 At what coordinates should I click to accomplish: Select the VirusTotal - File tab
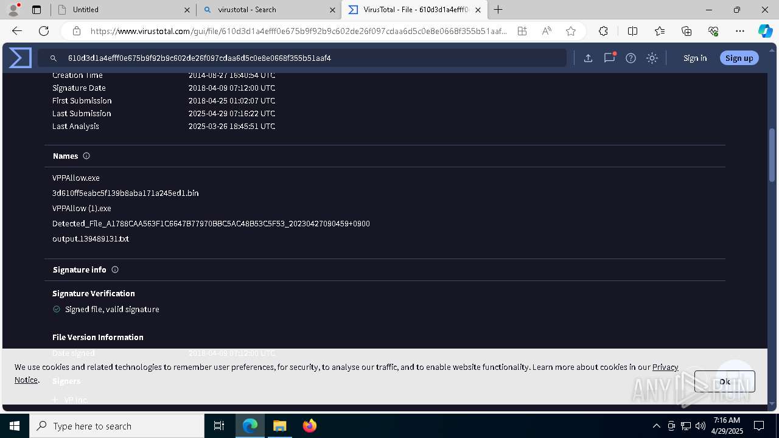tap(414, 10)
